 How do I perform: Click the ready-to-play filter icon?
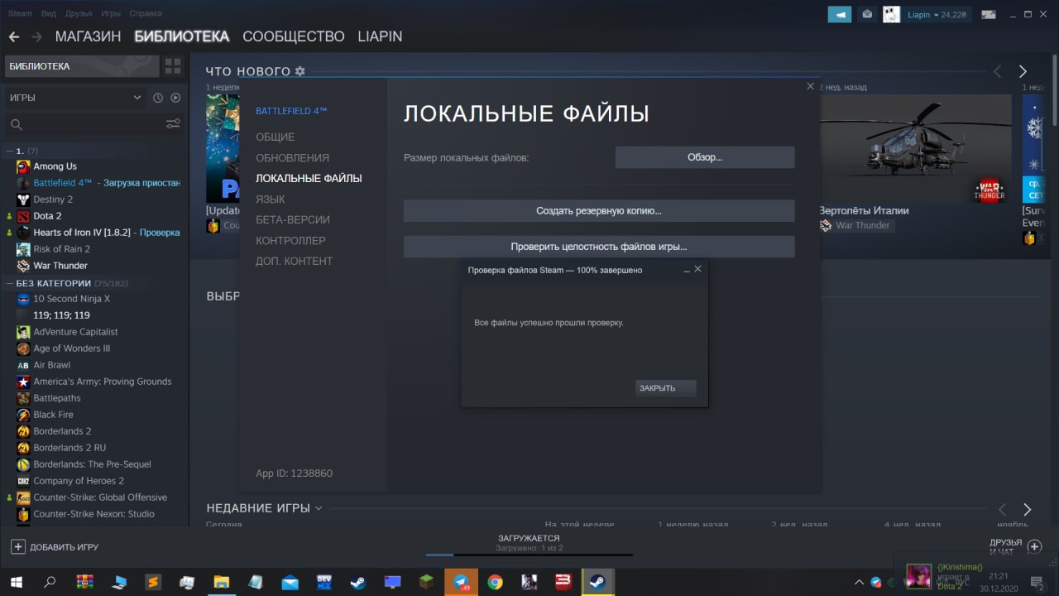coord(175,98)
